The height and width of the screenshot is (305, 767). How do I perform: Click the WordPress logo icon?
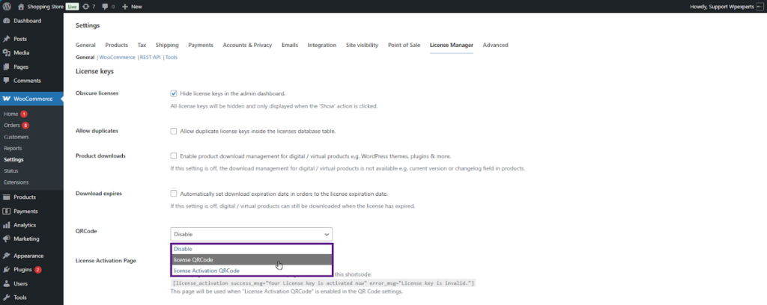7,7
